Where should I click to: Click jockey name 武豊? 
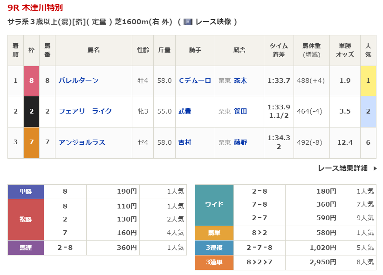point(185,111)
